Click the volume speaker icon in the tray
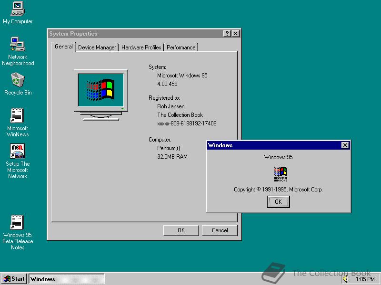The image size is (381, 285). 345,279
